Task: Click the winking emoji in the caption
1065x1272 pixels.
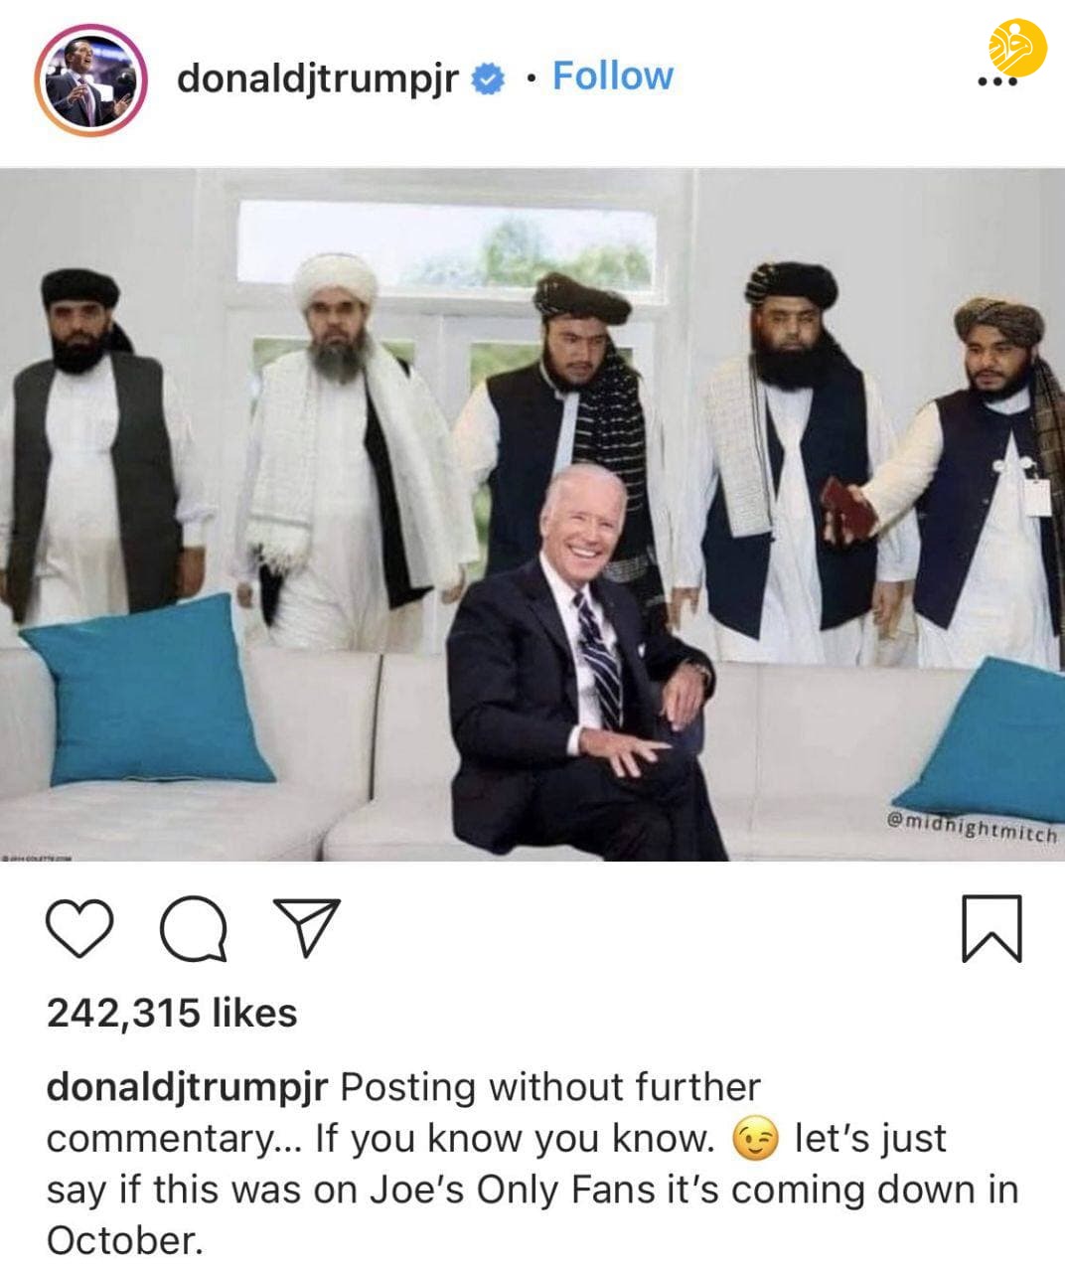Action: 755,1139
